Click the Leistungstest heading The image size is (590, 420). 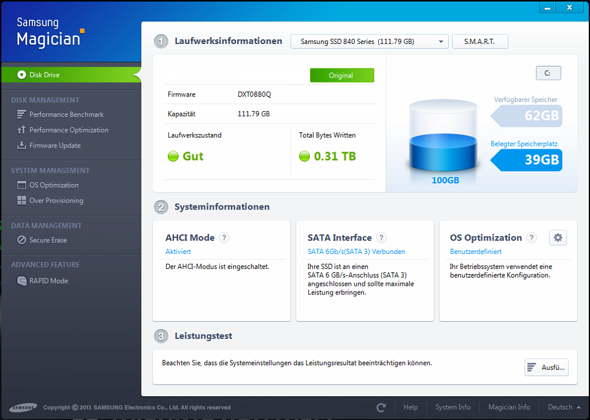click(x=203, y=336)
